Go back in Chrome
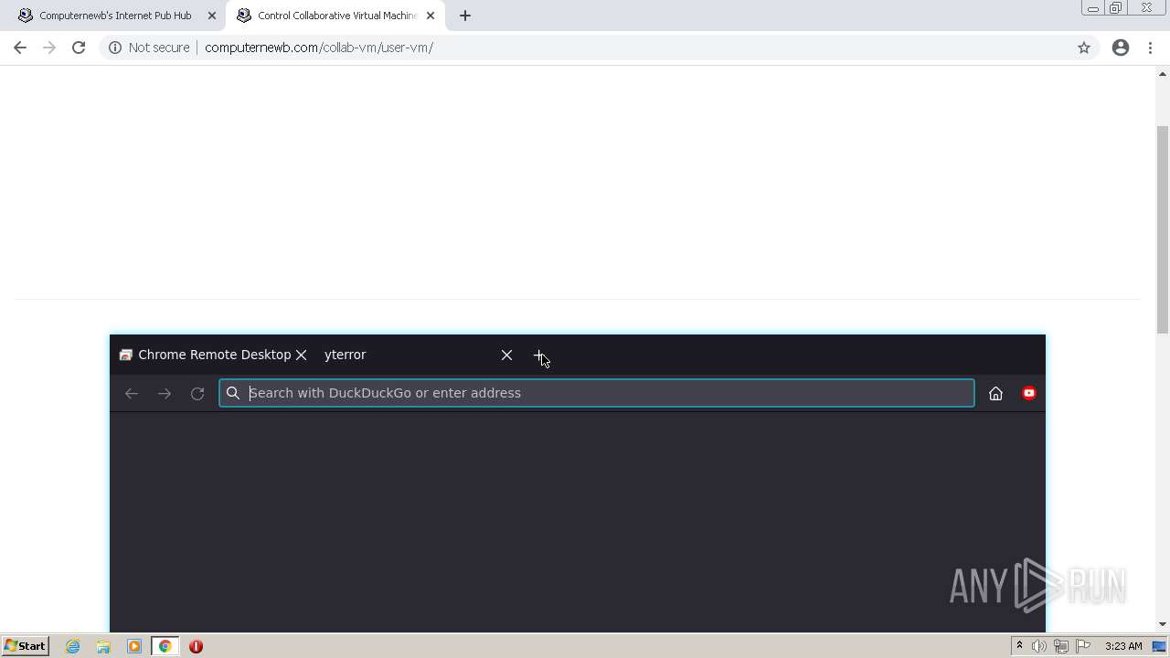1170x658 pixels. pyautogui.click(x=20, y=48)
